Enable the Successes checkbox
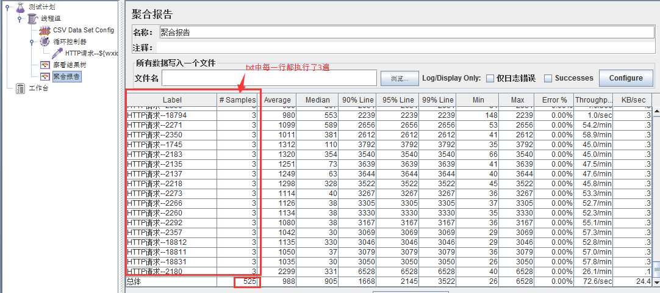The height and width of the screenshot is (293, 660). 548,78
